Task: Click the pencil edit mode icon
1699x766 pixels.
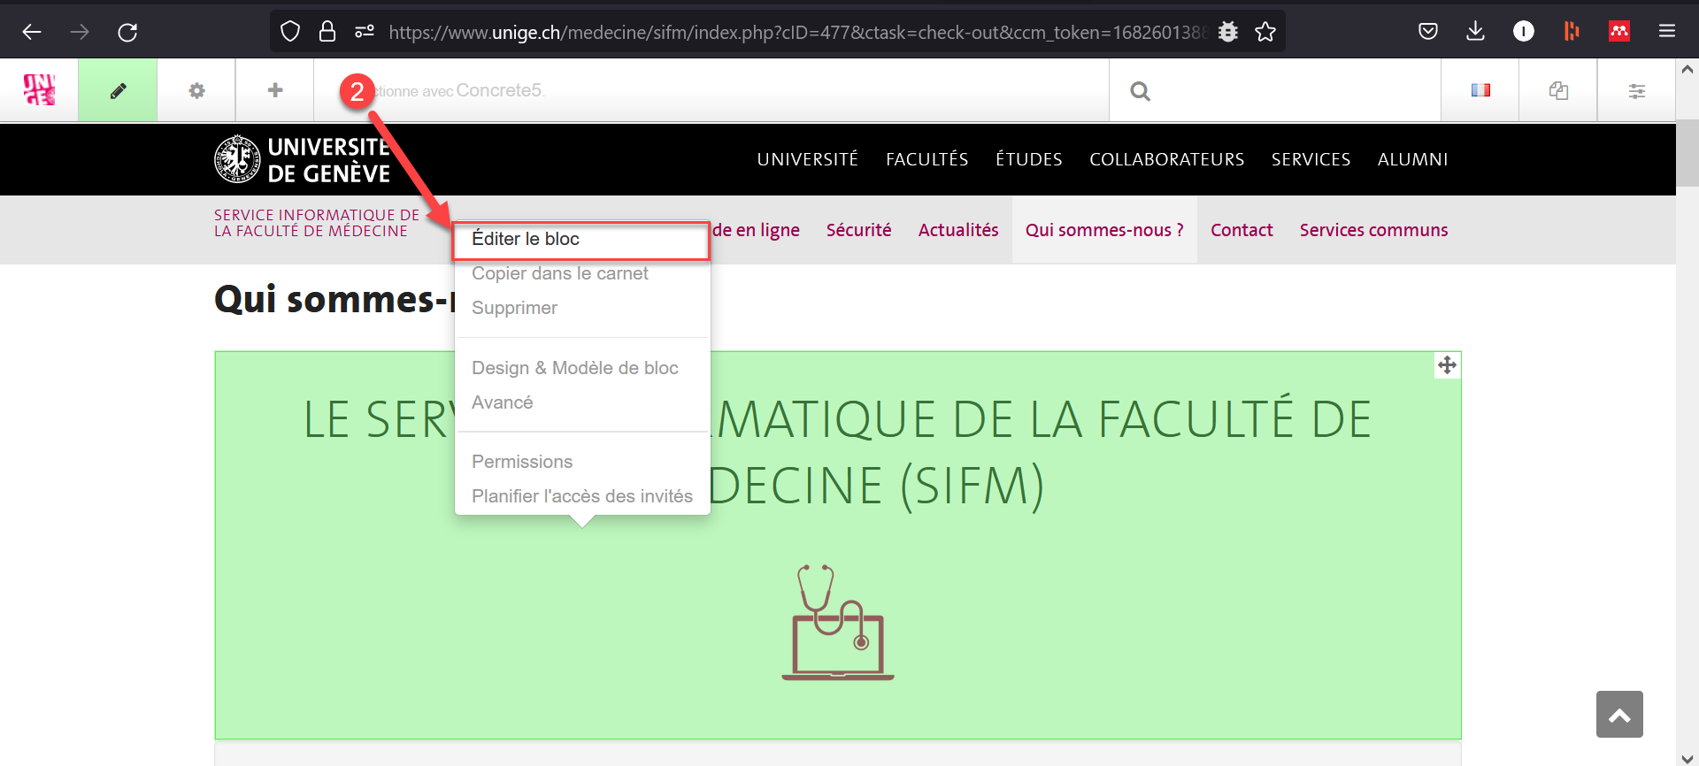Action: point(118,90)
